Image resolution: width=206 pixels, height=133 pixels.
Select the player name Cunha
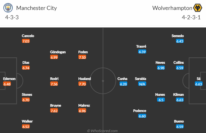click(122, 79)
